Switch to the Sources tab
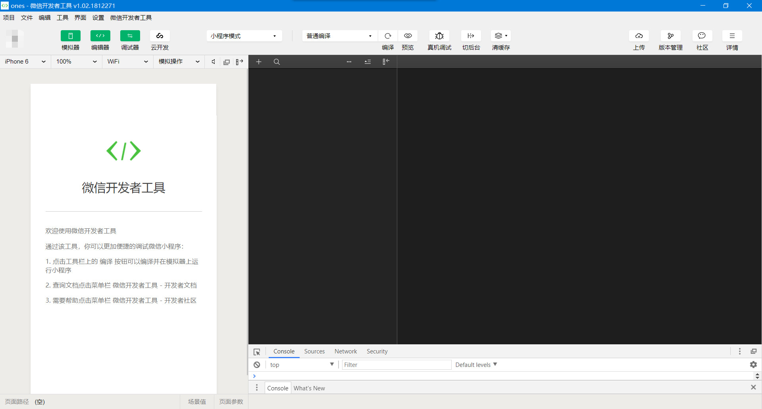Image resolution: width=762 pixels, height=409 pixels. coord(314,351)
